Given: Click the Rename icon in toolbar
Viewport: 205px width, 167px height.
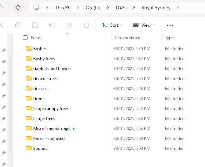Looking at the screenshot, I should click(x=52, y=25).
